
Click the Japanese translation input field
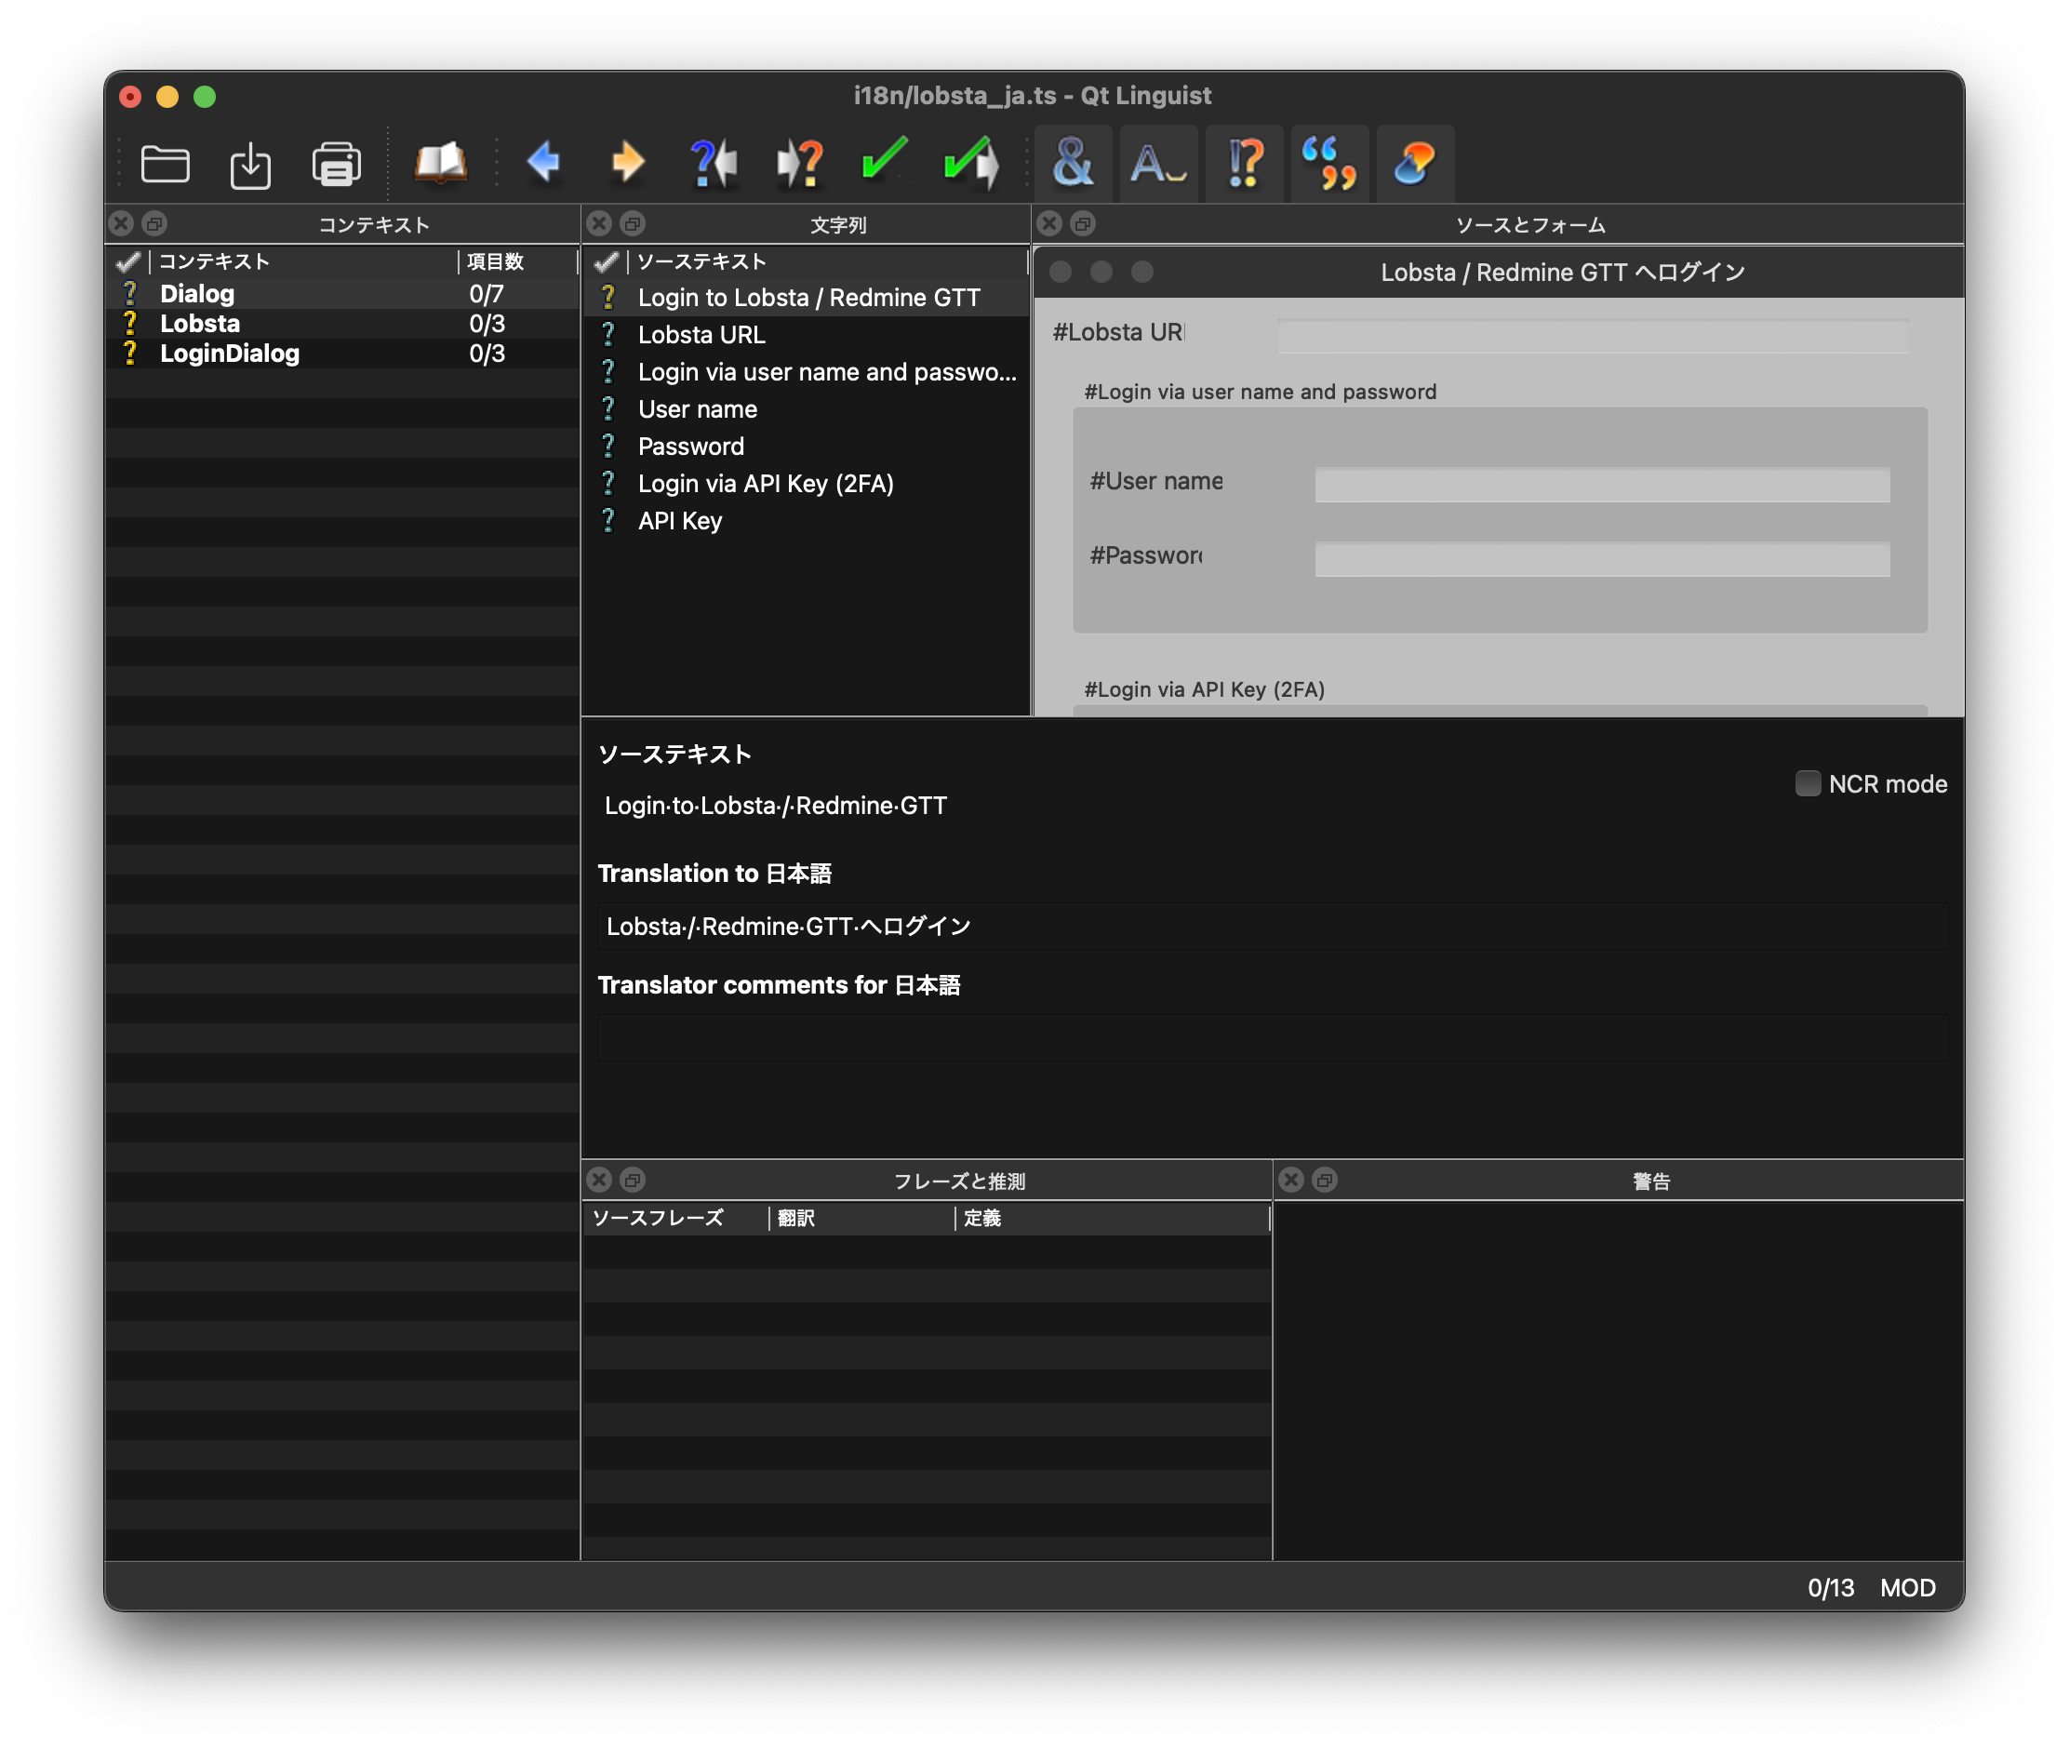(1273, 926)
